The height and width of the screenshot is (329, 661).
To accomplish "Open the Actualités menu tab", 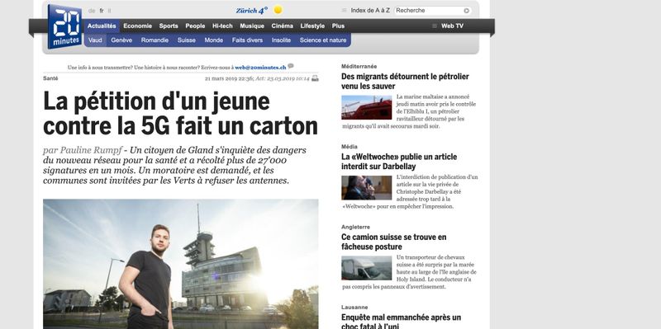I will coord(102,26).
